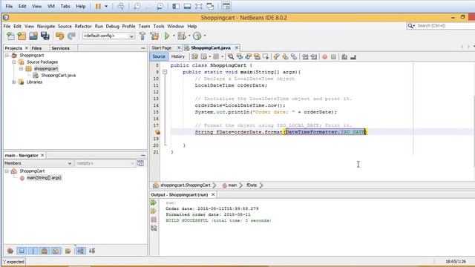
Task: Click the Clean and Build icon
Action: coord(154,36)
